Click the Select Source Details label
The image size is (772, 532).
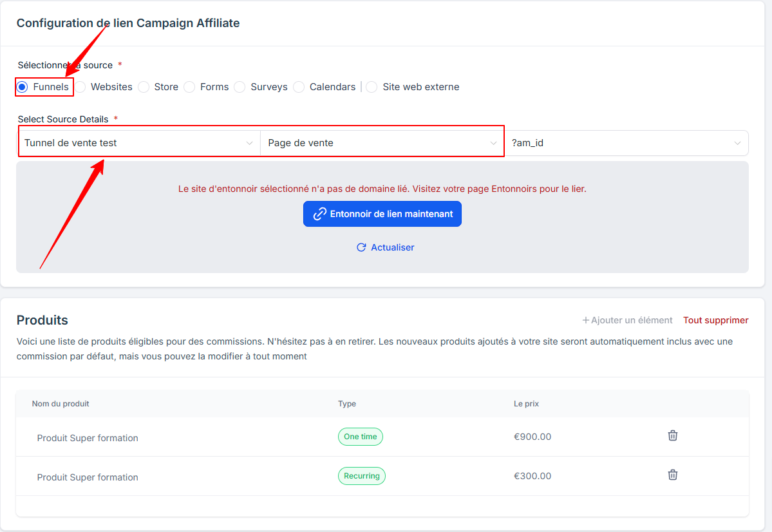pos(63,119)
